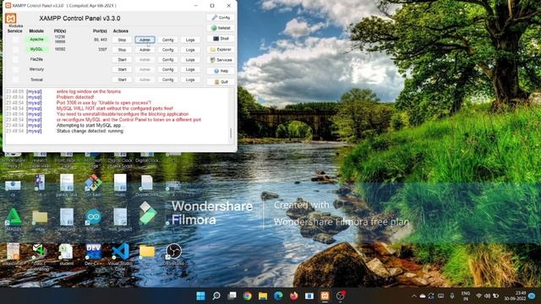The height and width of the screenshot is (304, 541).
Task: Launch Microsoft Edge from the taskbar
Action: 278,296
